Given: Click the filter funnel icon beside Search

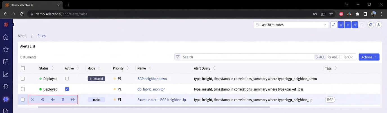Looking at the screenshot, I should (x=178, y=57).
